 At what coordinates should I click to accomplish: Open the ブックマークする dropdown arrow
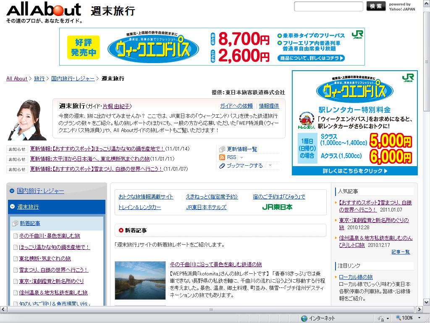click(270, 165)
